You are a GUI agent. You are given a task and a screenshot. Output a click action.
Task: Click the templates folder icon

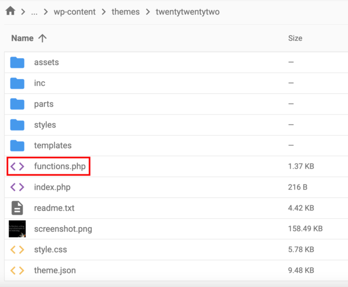tap(17, 145)
